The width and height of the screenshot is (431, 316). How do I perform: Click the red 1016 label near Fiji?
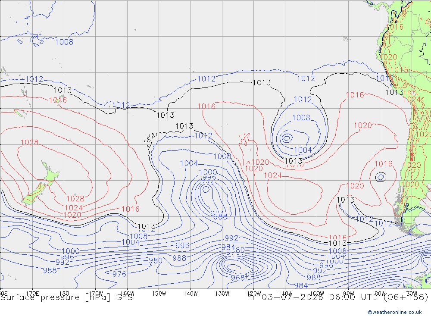point(58,100)
